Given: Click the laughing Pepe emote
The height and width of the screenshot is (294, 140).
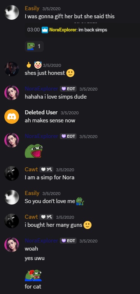Looking at the screenshot, I should point(34,151).
